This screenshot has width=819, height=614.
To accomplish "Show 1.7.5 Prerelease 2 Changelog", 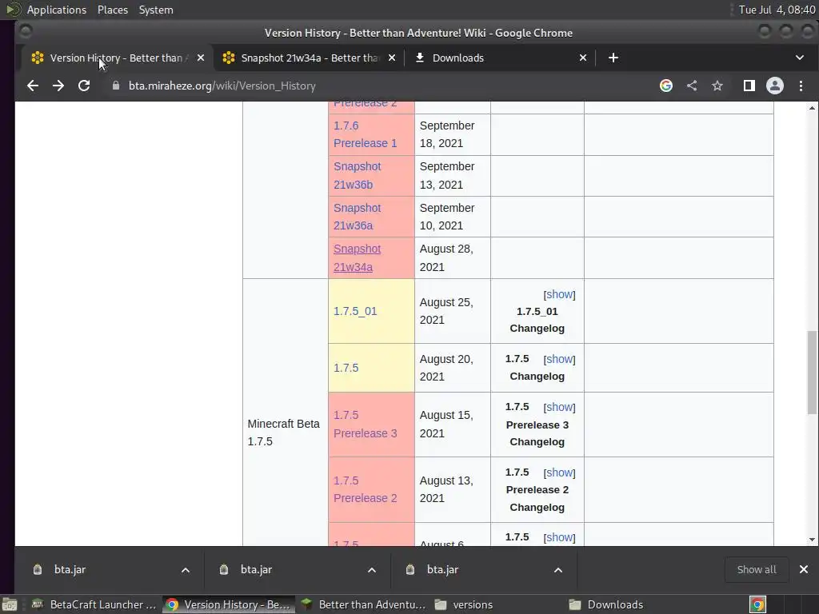I will [x=559, y=472].
